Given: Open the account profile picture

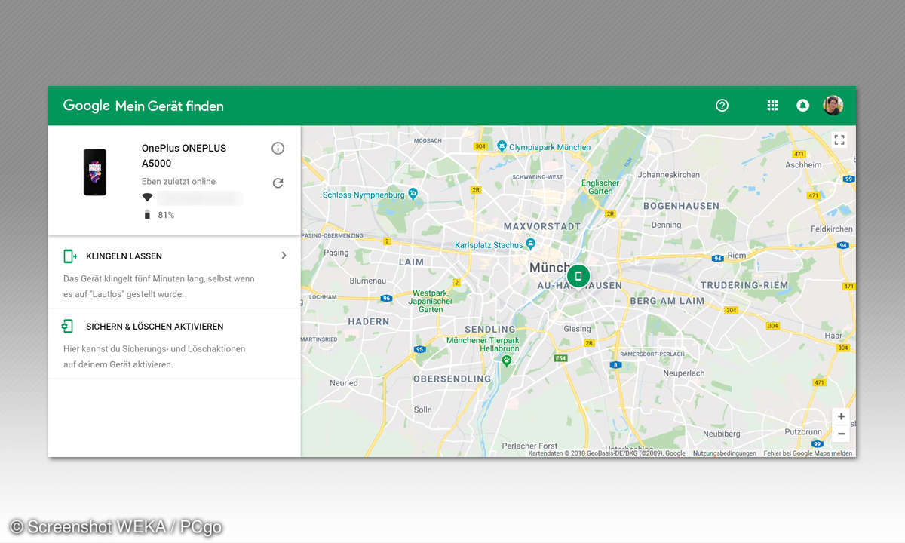Looking at the screenshot, I should (833, 106).
